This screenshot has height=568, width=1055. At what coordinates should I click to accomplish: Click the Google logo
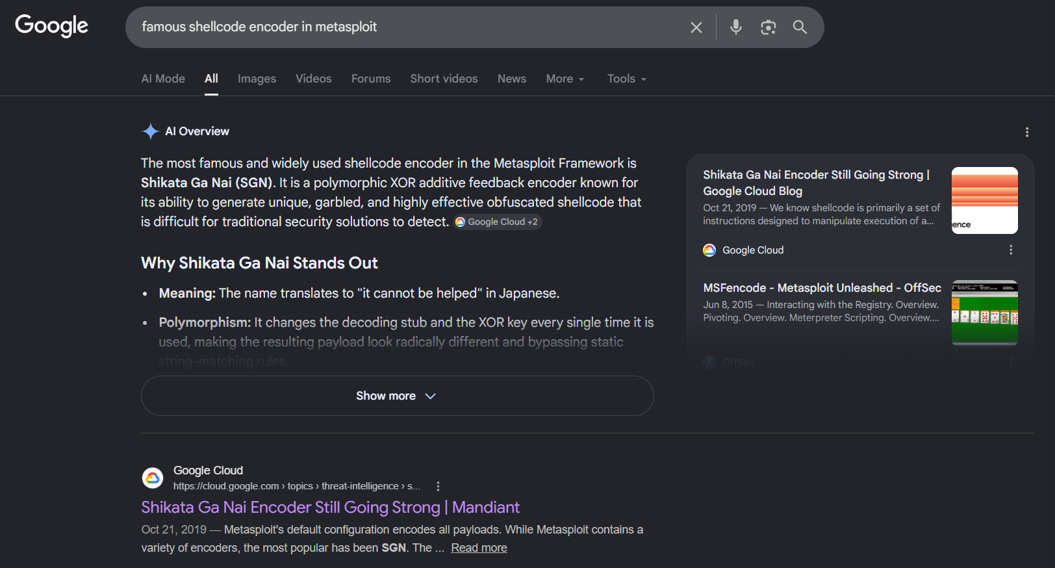[x=52, y=26]
